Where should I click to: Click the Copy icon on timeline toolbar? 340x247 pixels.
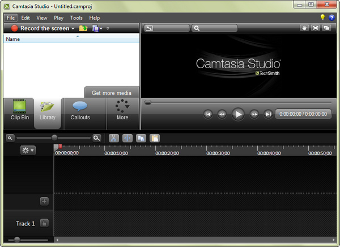click(x=141, y=137)
